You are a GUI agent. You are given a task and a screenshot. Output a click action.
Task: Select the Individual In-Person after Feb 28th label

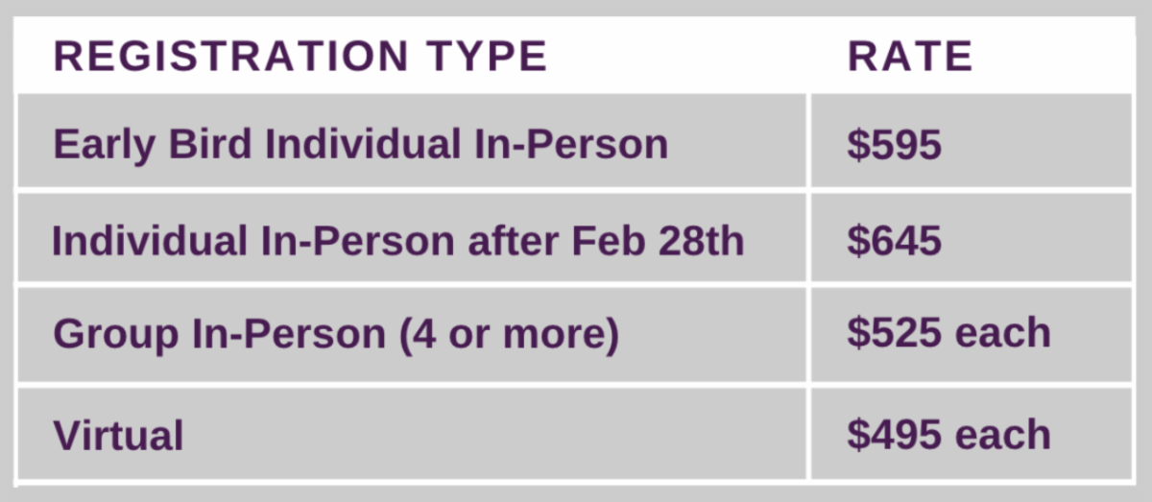(x=397, y=240)
